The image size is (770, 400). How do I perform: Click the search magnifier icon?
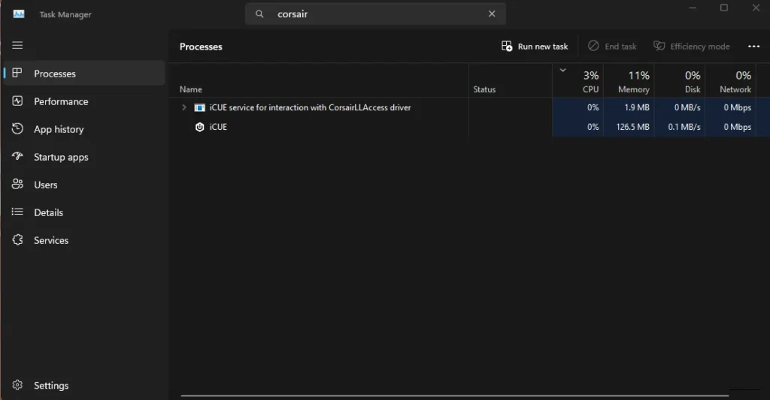[x=259, y=14]
